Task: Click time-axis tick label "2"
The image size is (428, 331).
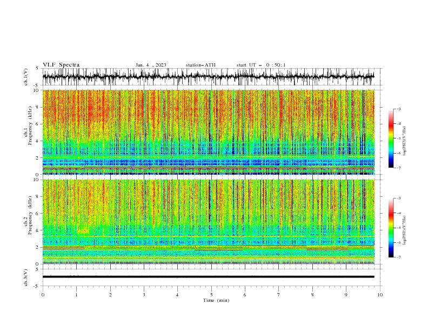Action: pyautogui.click(x=110, y=295)
